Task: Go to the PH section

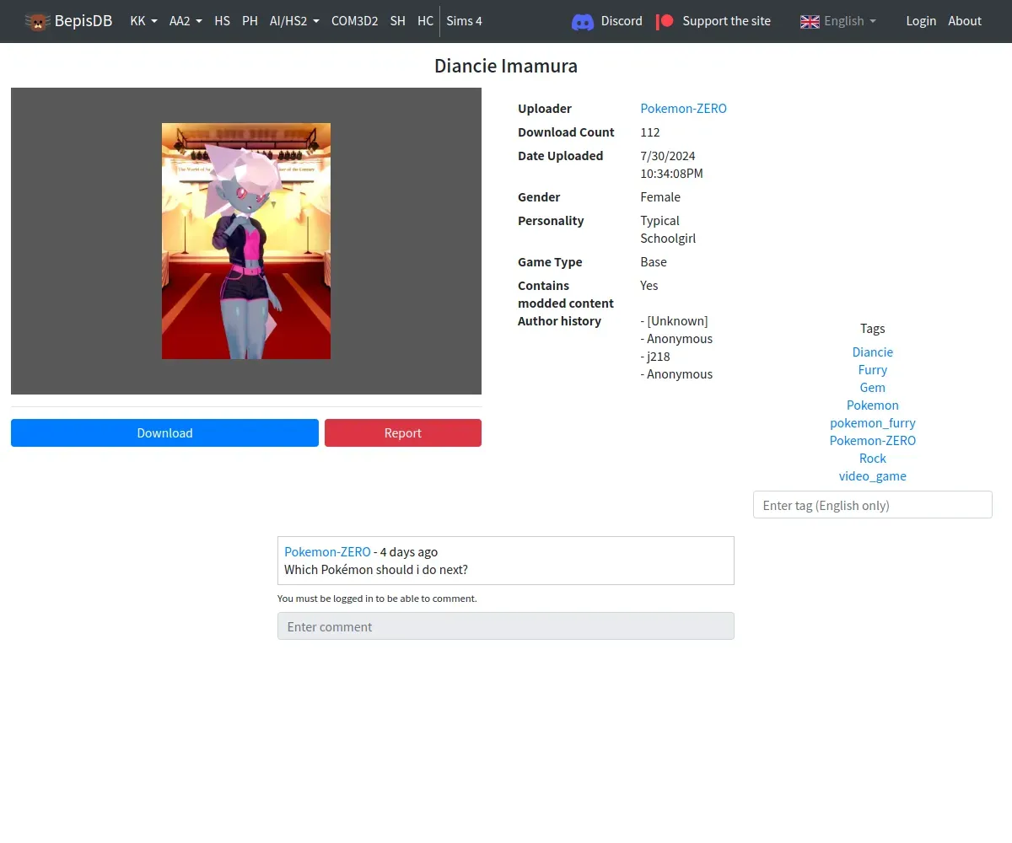Action: click(250, 21)
